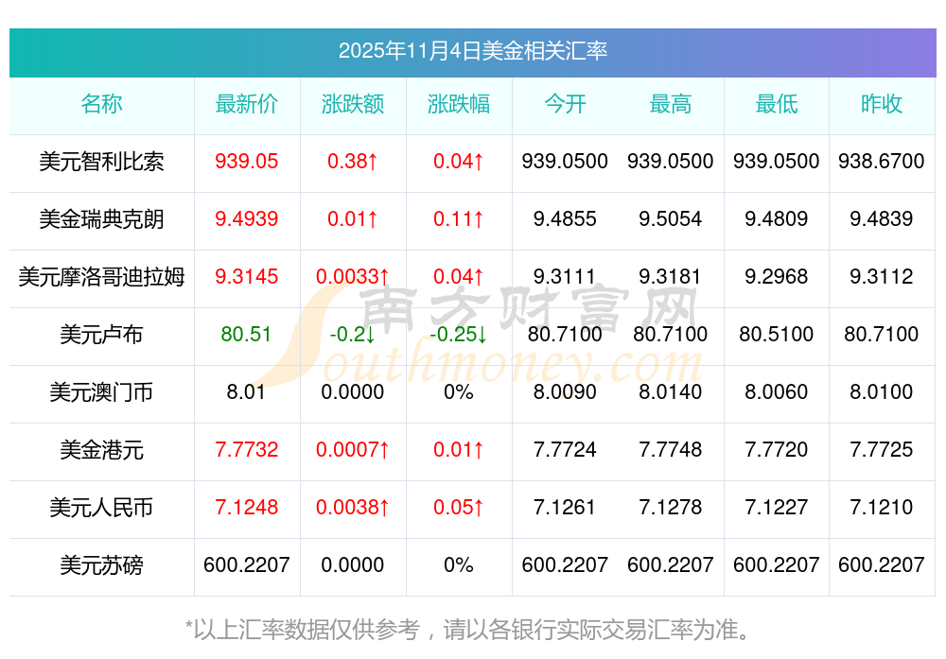Click the 0% cell in 美元澳门币 row

[x=459, y=392]
